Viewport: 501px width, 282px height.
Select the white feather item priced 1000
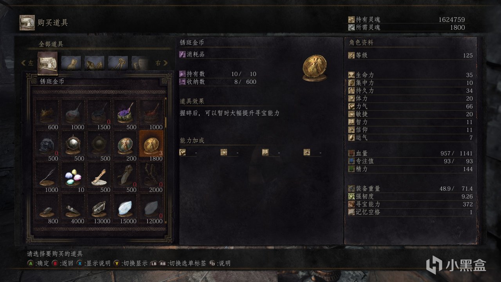click(x=47, y=176)
